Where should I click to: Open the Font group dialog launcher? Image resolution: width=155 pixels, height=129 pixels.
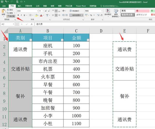pos(50,20)
